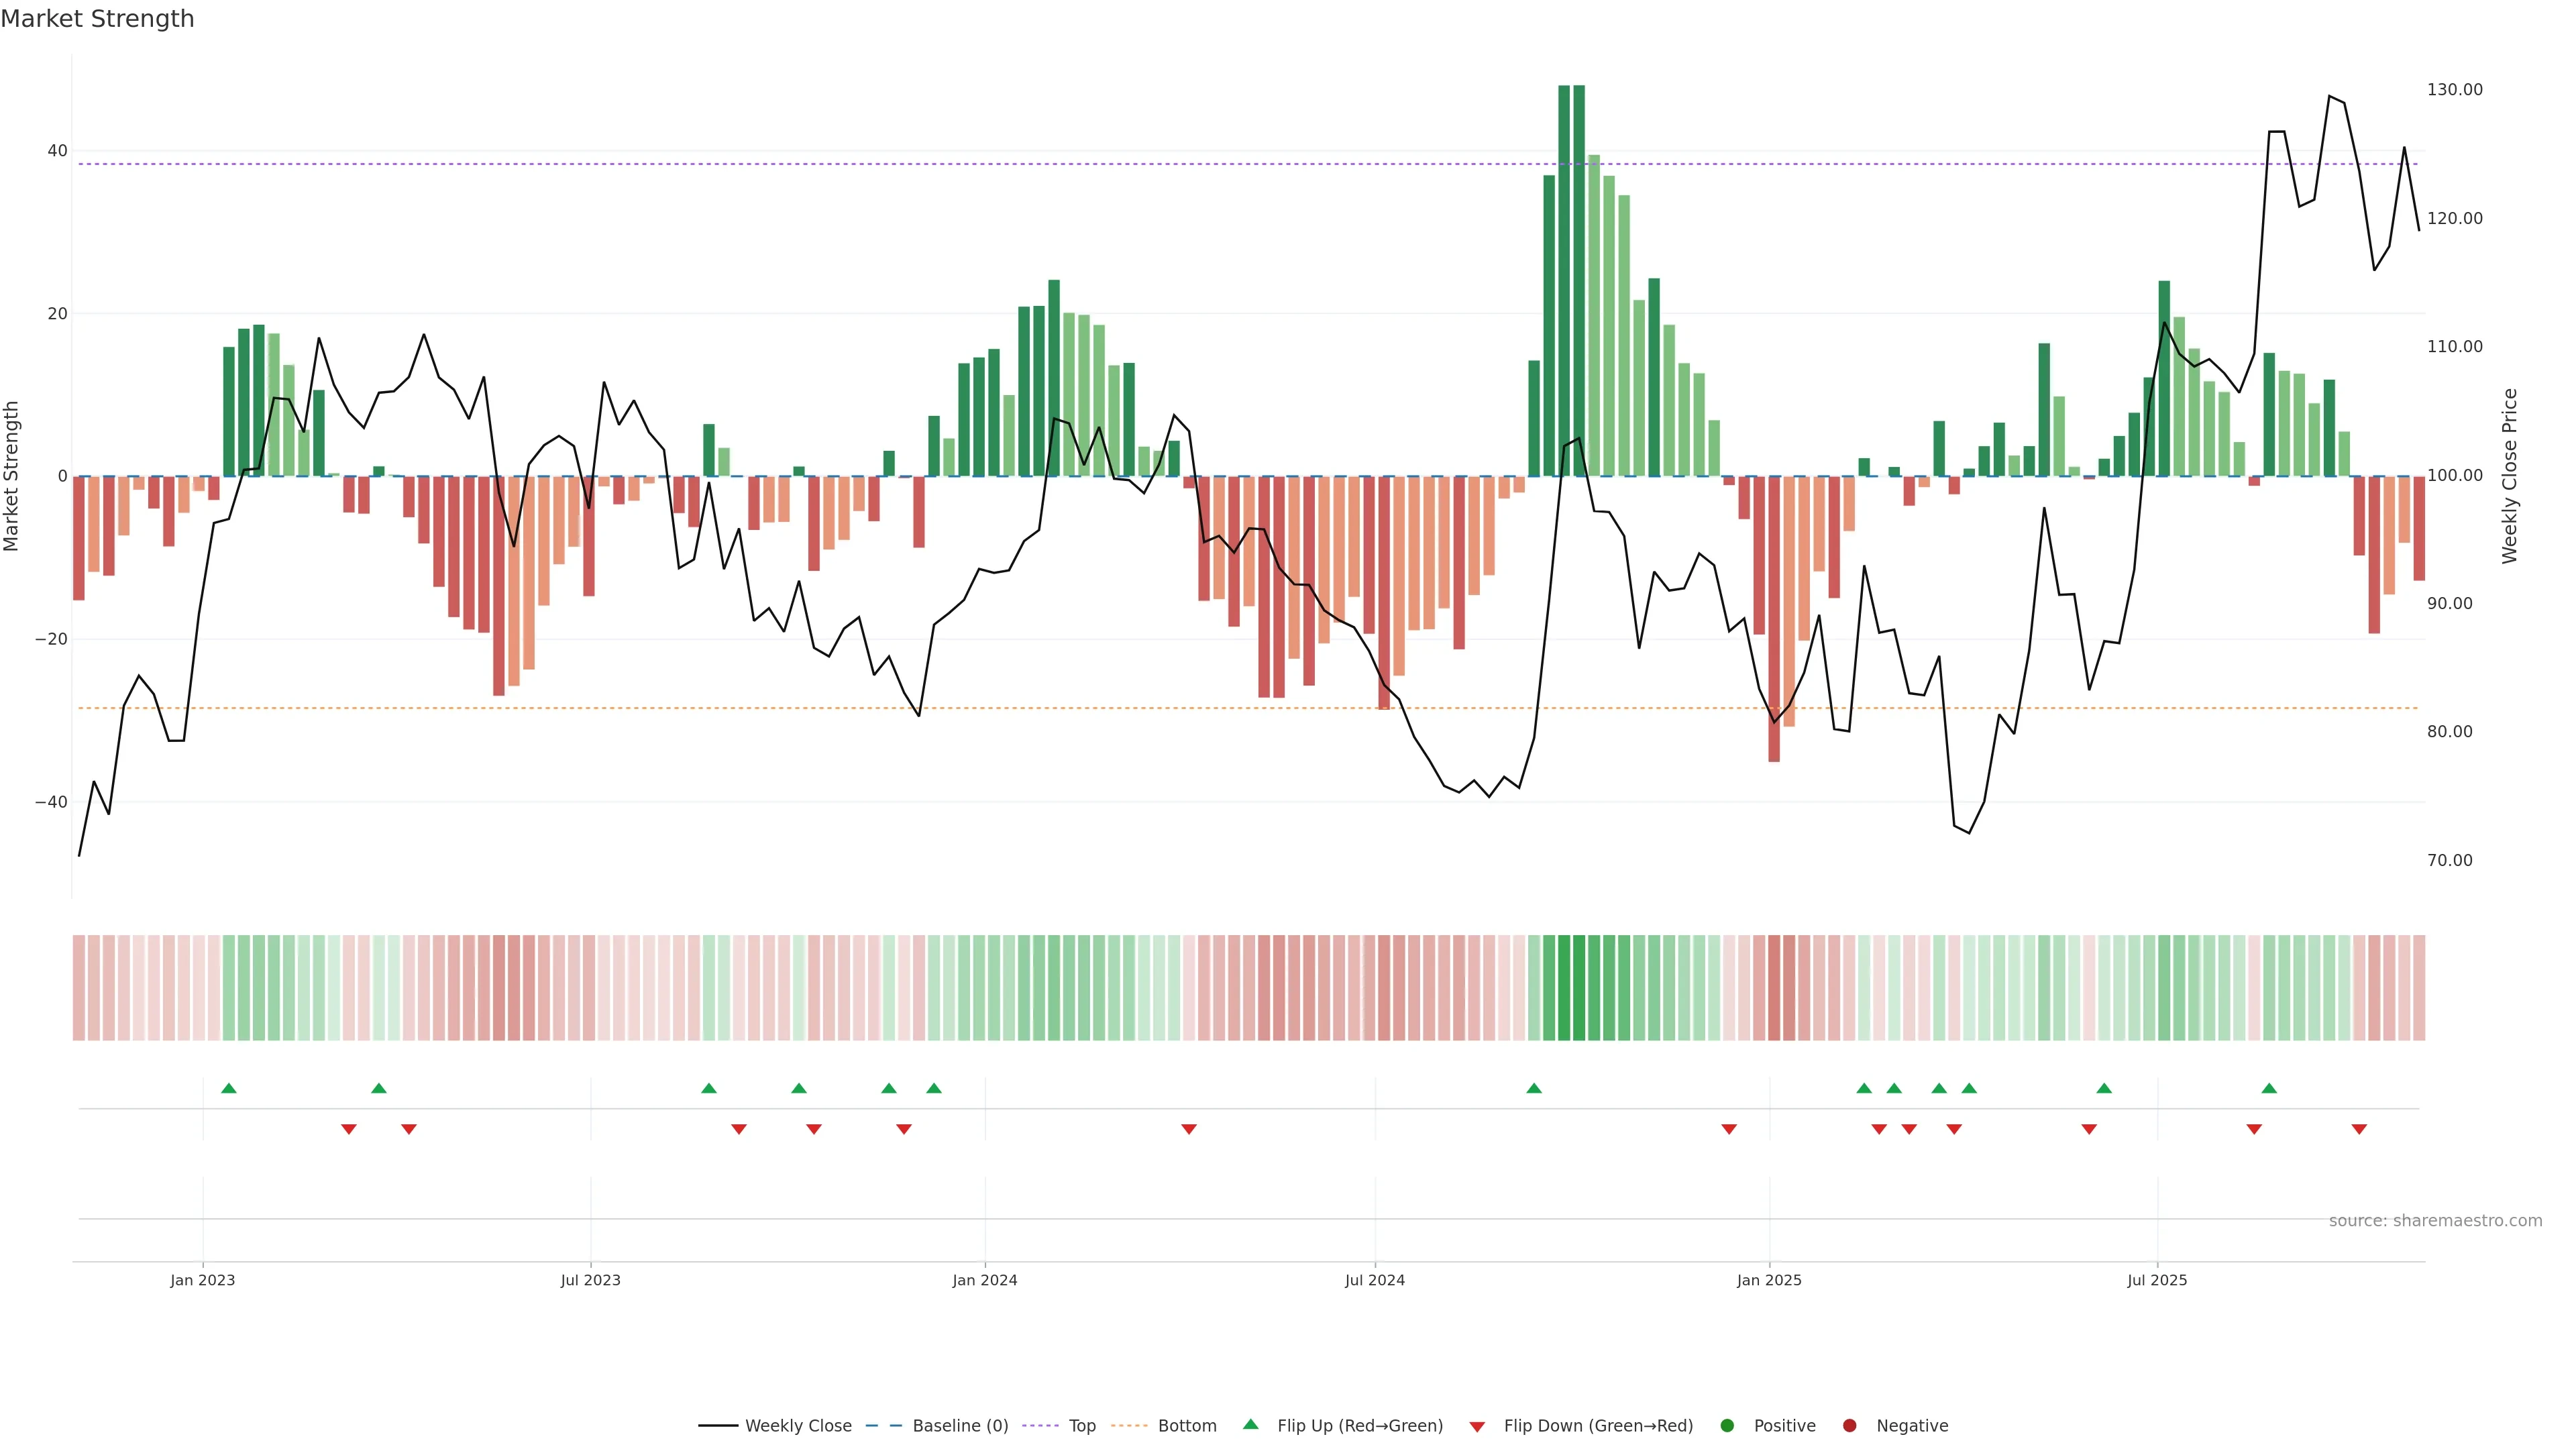The height and width of the screenshot is (1449, 2576).
Task: Click the Jul 2024 x-axis label
Action: (1374, 1280)
